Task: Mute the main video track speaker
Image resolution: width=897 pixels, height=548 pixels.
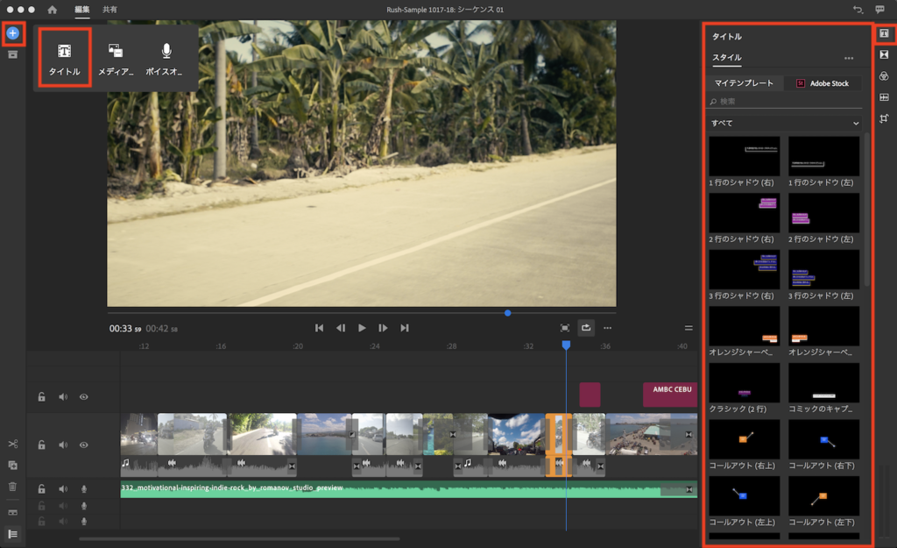Action: click(x=62, y=445)
